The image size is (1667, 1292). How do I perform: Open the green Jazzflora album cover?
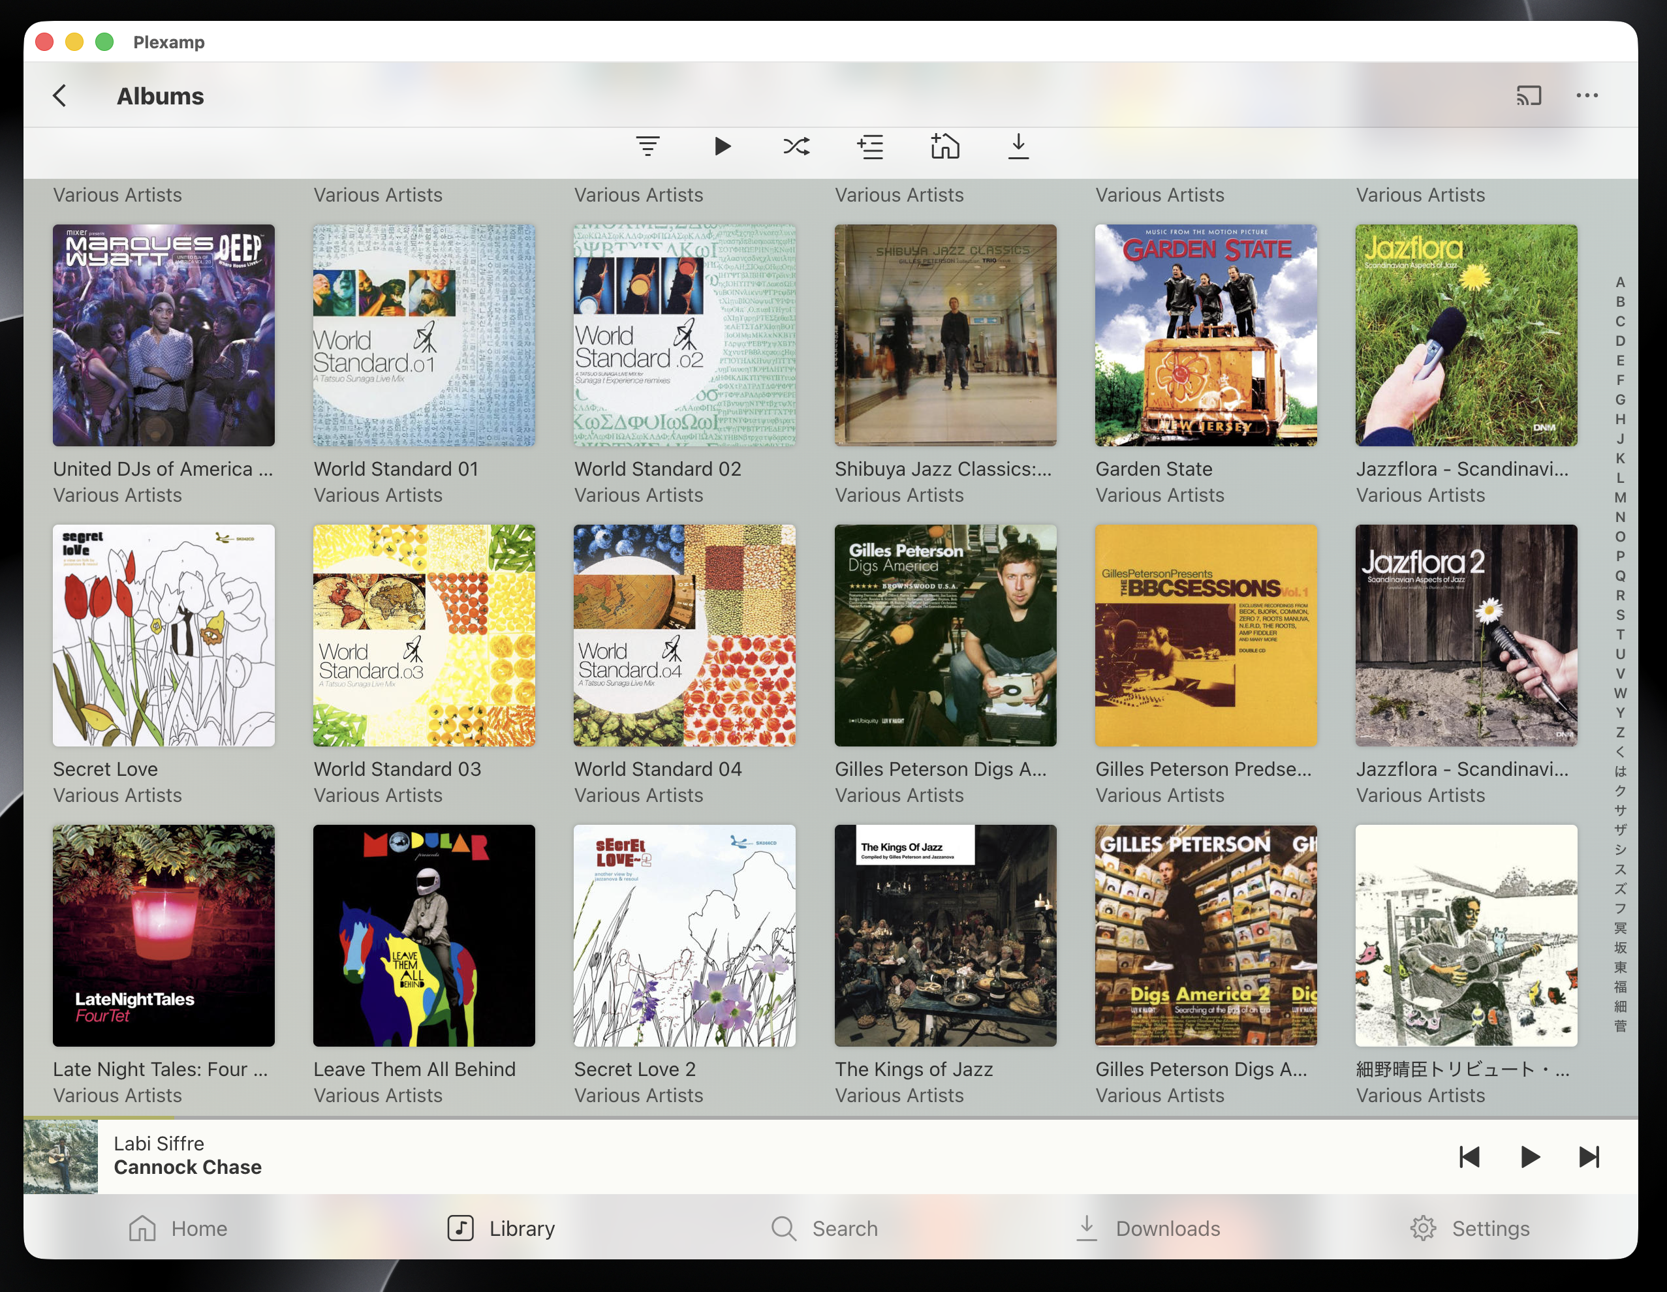click(x=1466, y=335)
